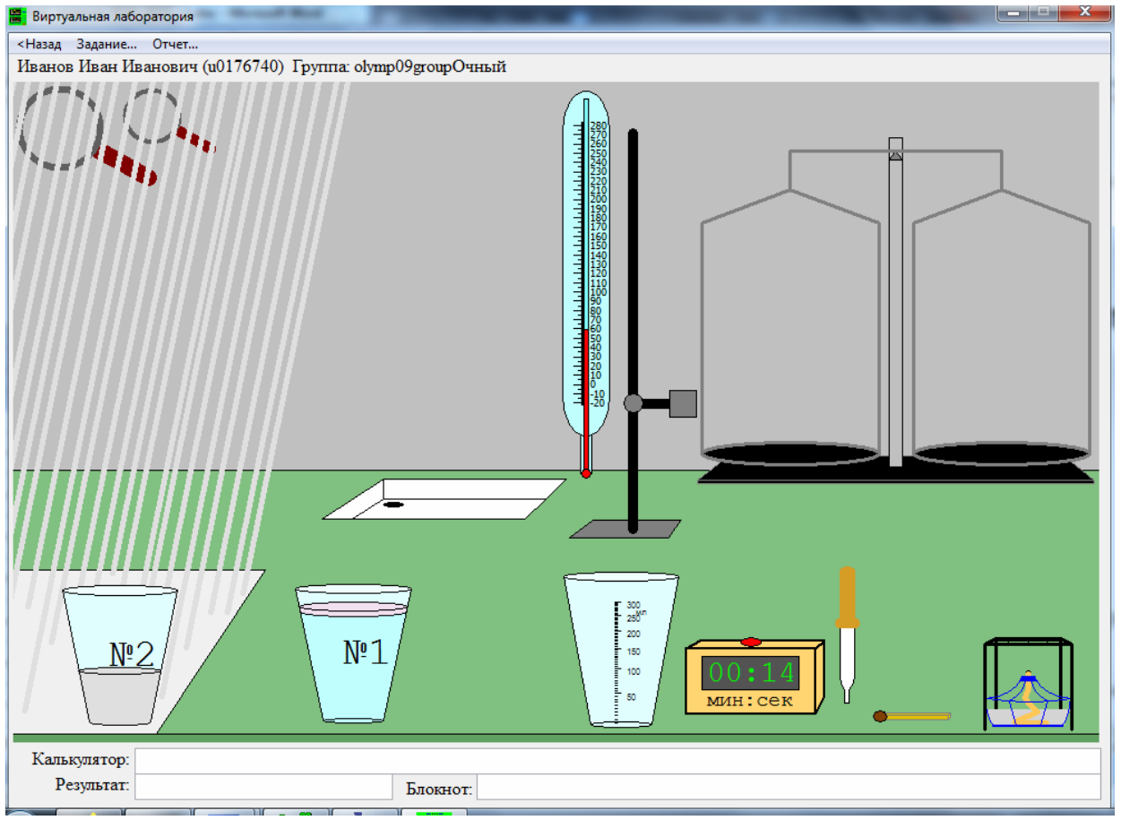
Task: Select the left pan of the balance scale
Action: (x=789, y=454)
